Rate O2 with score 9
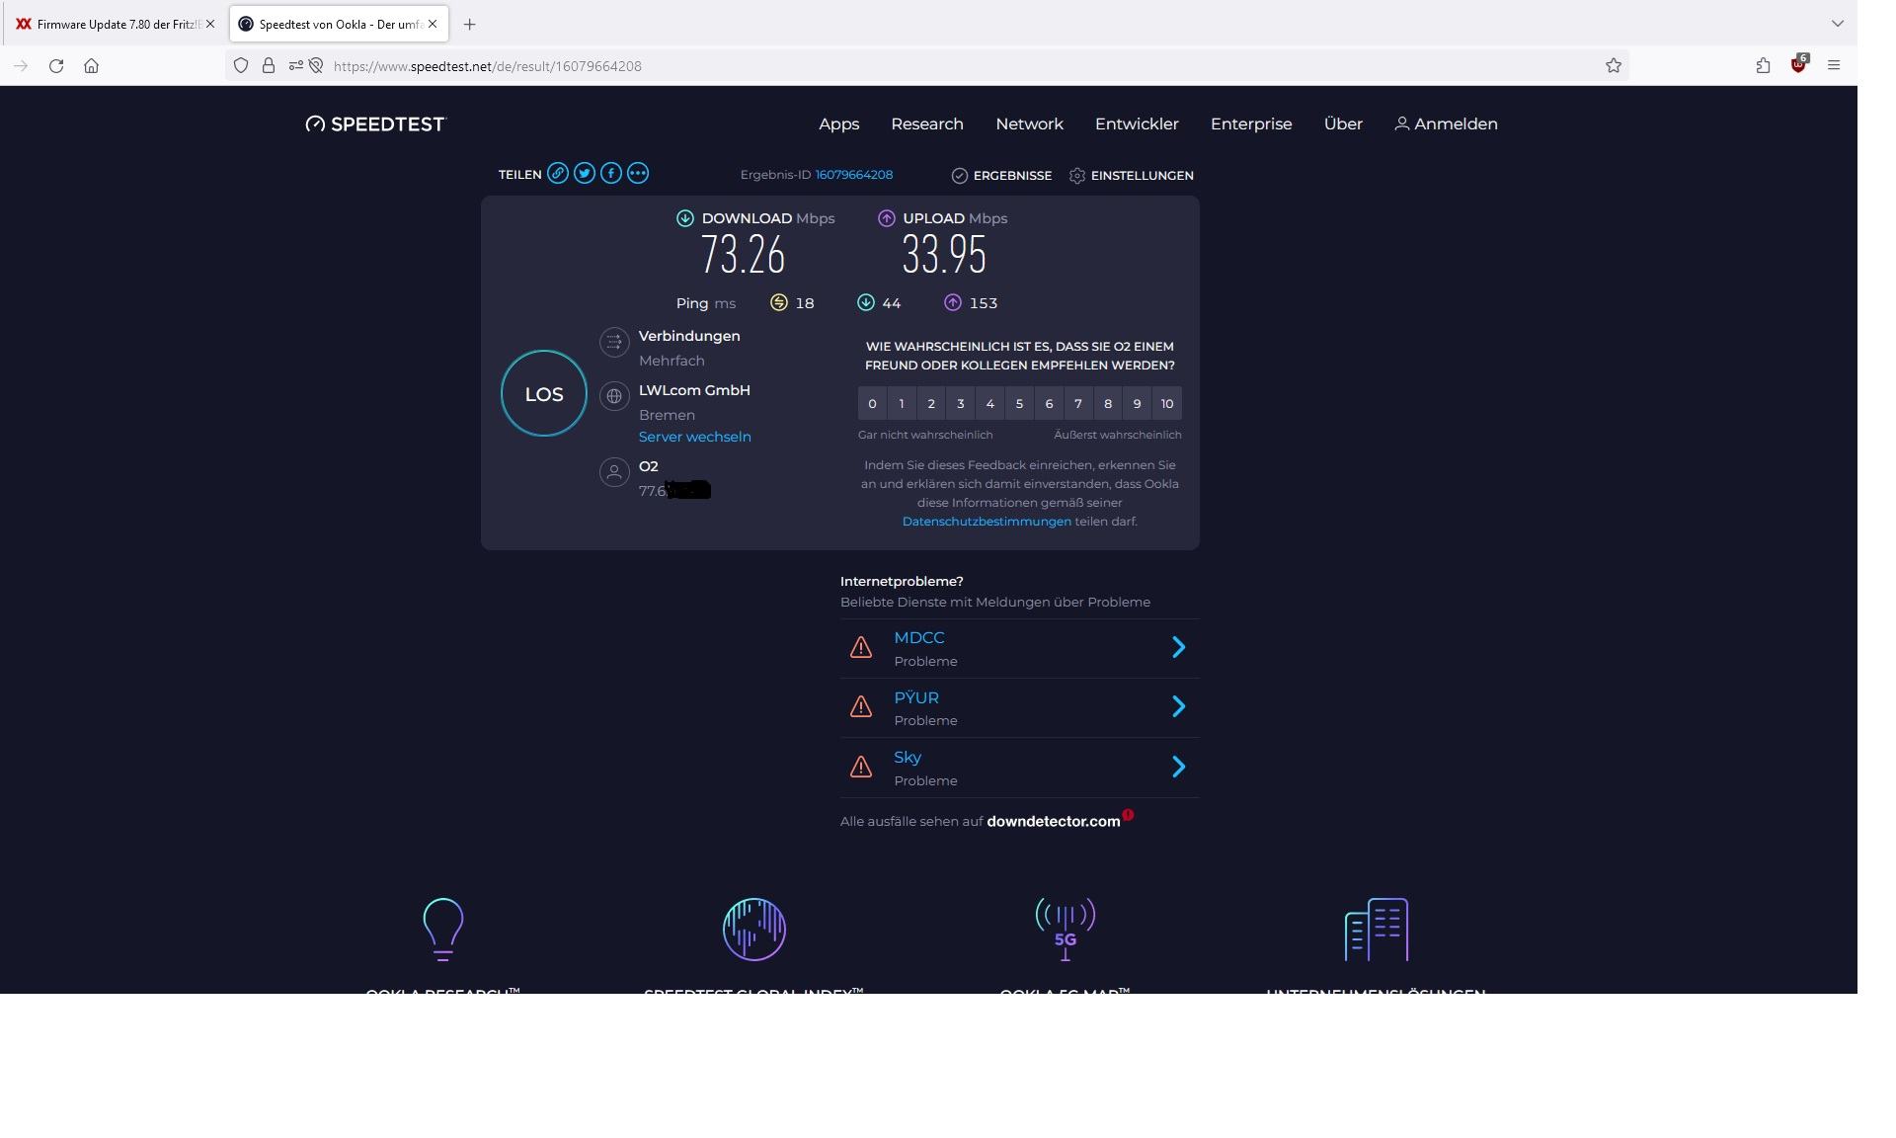This screenshot has height=1138, width=1896. tap(1138, 403)
